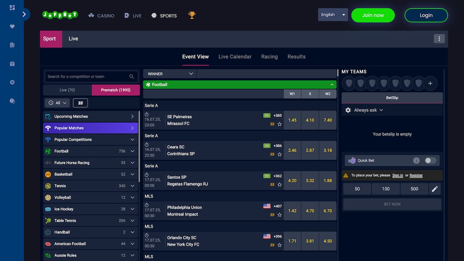Open the JeffBet logo home link
464x261 pixels.
pos(60,15)
